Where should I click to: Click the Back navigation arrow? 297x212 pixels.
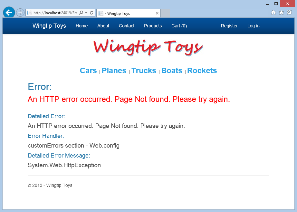tap(9, 12)
